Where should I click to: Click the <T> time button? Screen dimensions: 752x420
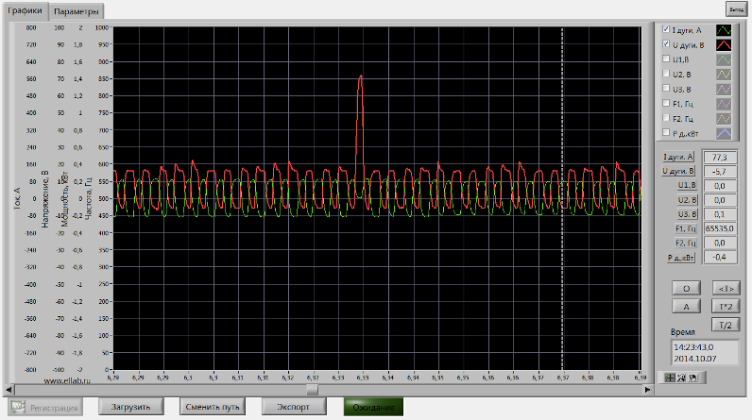point(726,288)
